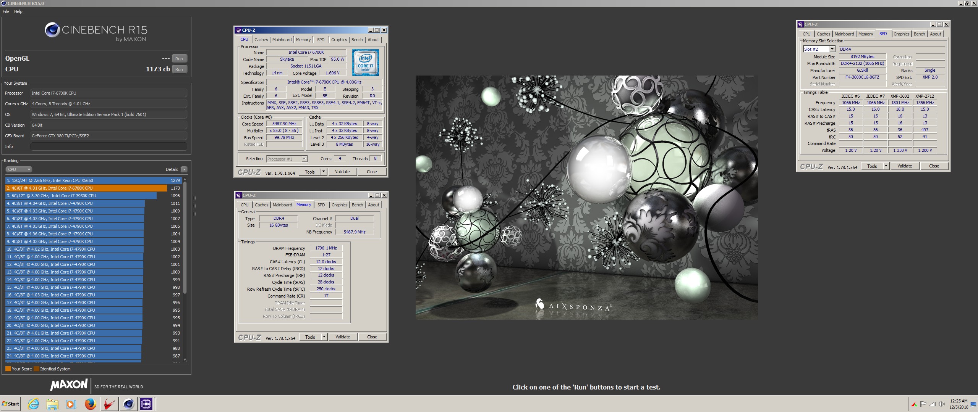The height and width of the screenshot is (412, 978).
Task: Click the Part Number F4-3600C16-8GTZ
Action: [862, 77]
